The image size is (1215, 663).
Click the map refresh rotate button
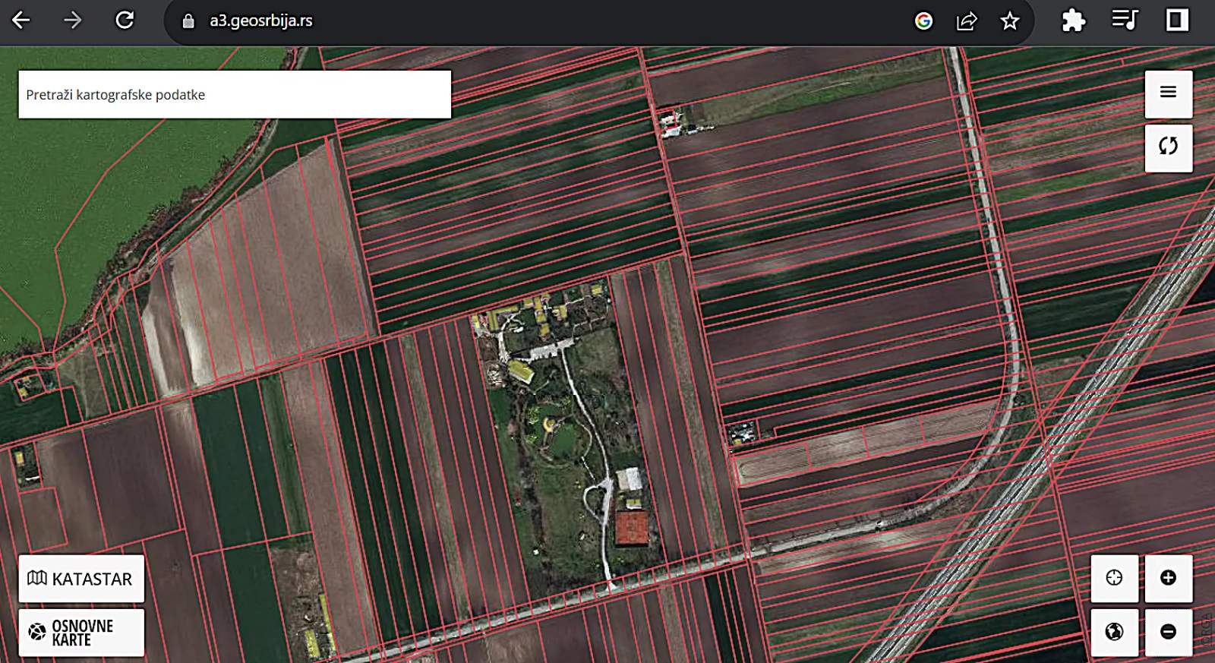[1168, 147]
